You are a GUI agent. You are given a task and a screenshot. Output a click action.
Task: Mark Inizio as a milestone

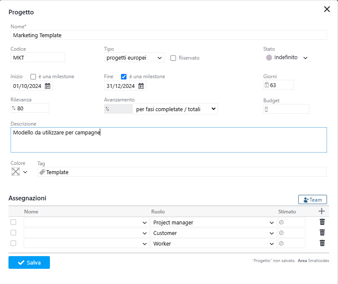[x=33, y=77]
